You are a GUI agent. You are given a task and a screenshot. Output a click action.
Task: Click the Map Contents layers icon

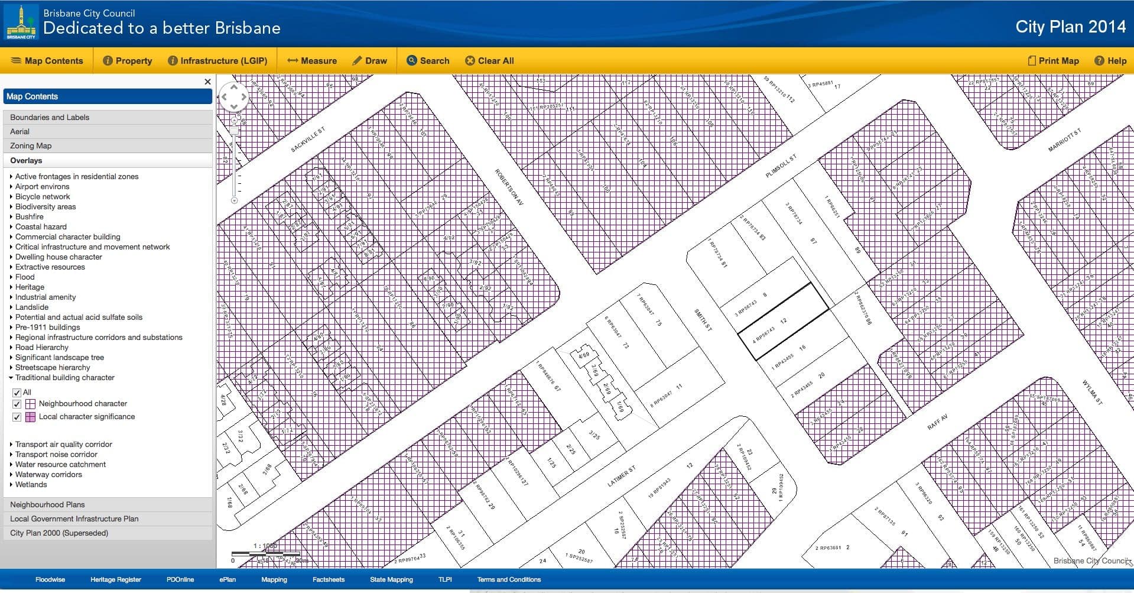tap(16, 61)
